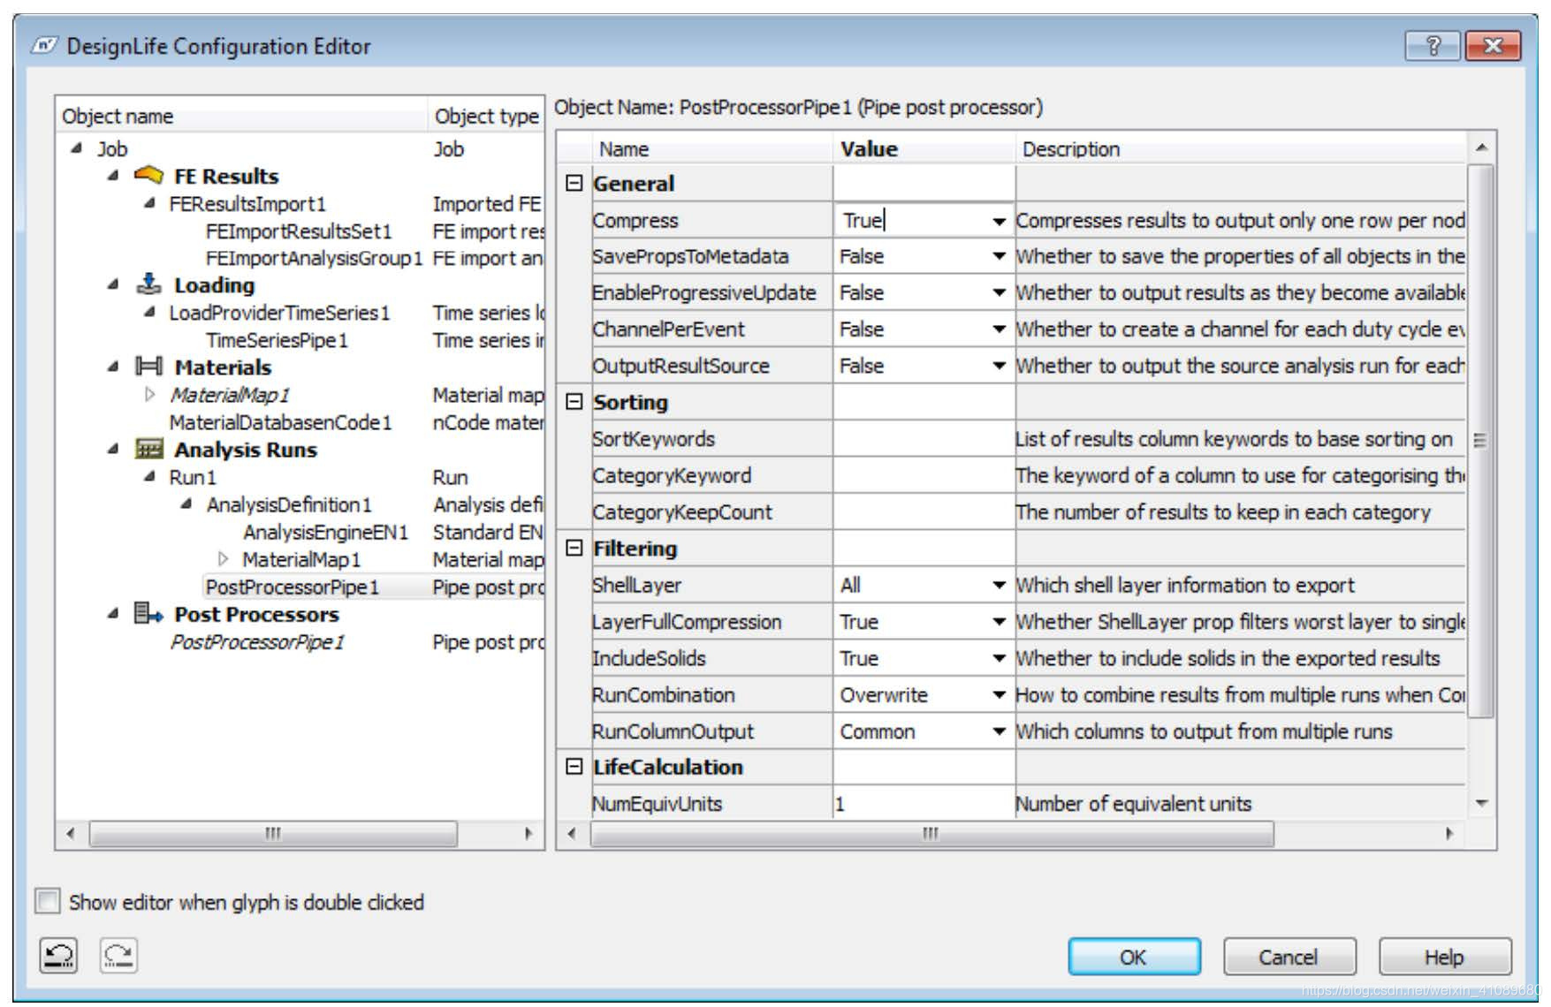The width and height of the screenshot is (1551, 1007).
Task: Click the Cancel button
Action: tap(1289, 957)
